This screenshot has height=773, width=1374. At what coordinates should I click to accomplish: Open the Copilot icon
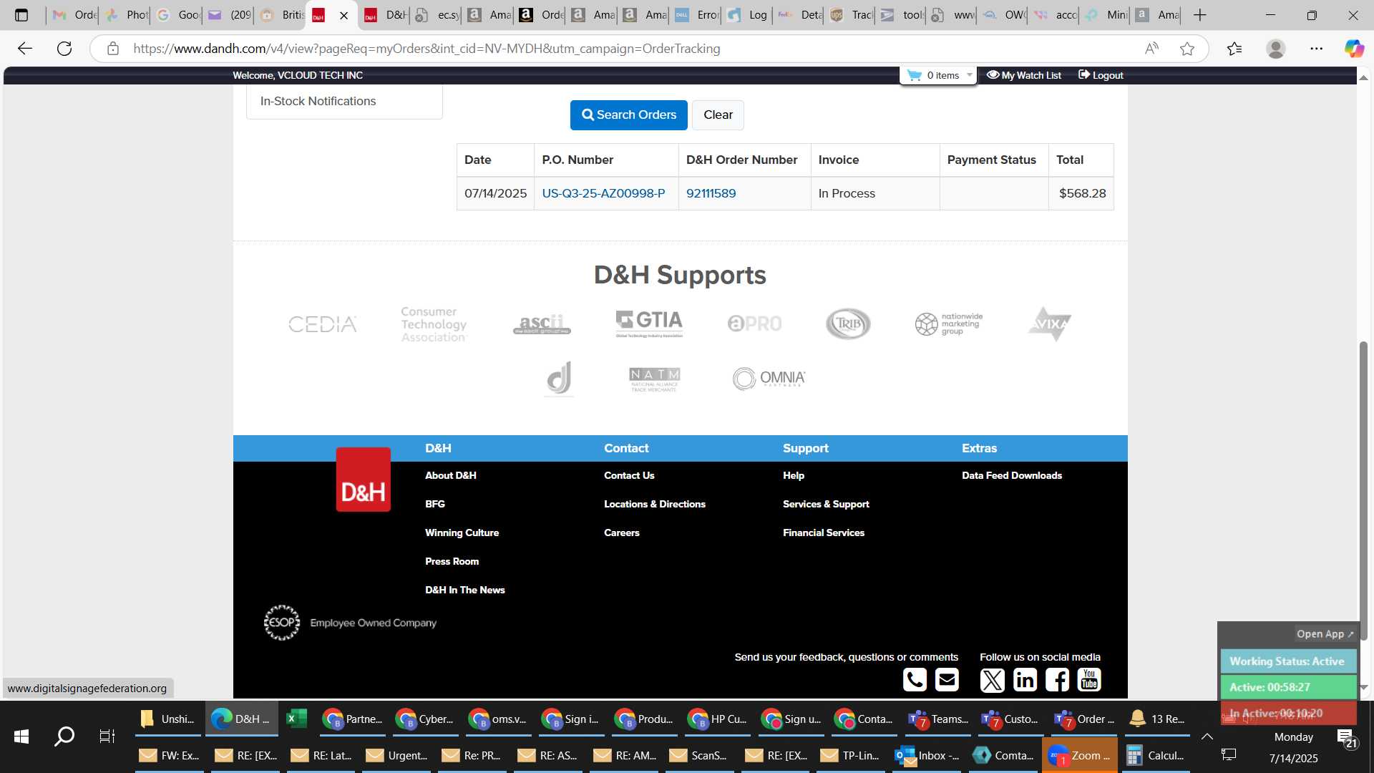pos(1354,49)
